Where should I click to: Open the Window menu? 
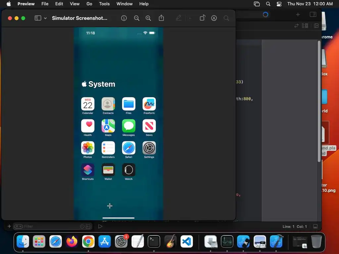pyautogui.click(x=124, y=4)
